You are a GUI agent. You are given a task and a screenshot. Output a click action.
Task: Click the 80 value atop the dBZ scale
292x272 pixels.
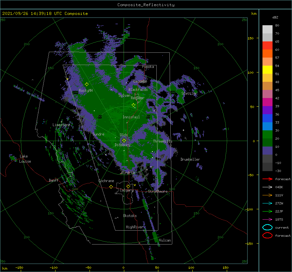point(277,26)
